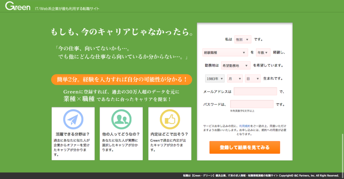Focus the メールアドレス email input field
This screenshot has height=179, width=344.
click(255, 91)
